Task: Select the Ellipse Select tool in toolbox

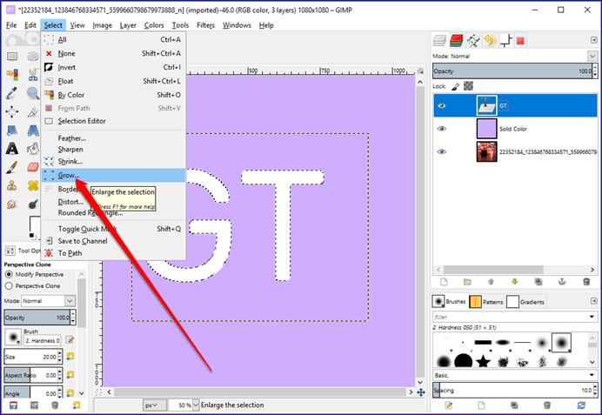Action: [x=33, y=57]
